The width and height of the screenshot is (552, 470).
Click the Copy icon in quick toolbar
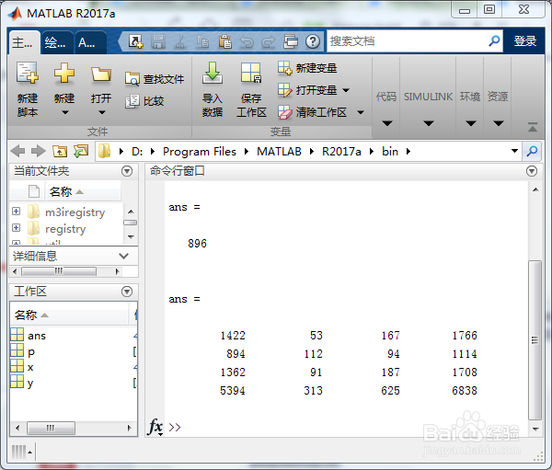(202, 41)
